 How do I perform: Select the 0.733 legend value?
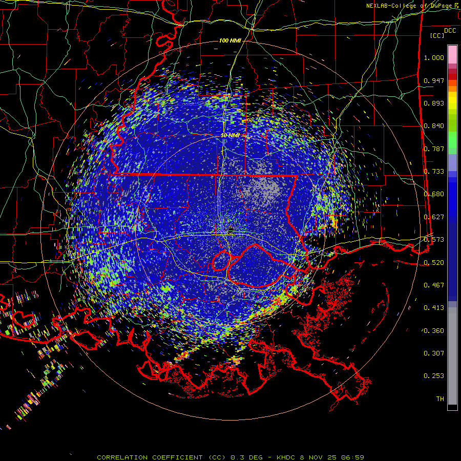coord(434,172)
